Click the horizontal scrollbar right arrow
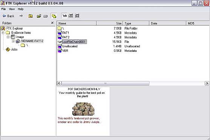This screenshot has height=140, width=210. tap(207, 83)
